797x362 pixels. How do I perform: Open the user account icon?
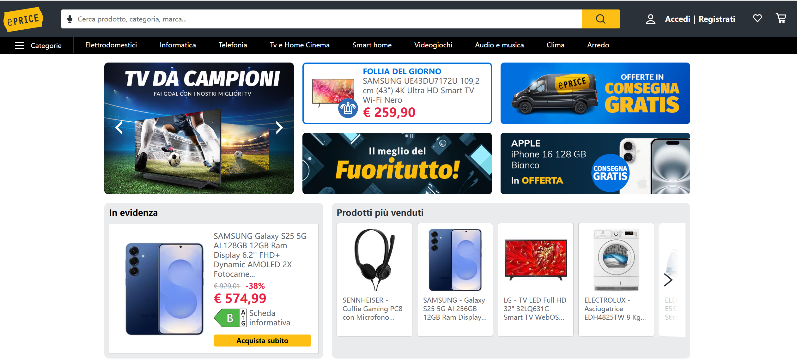click(650, 19)
